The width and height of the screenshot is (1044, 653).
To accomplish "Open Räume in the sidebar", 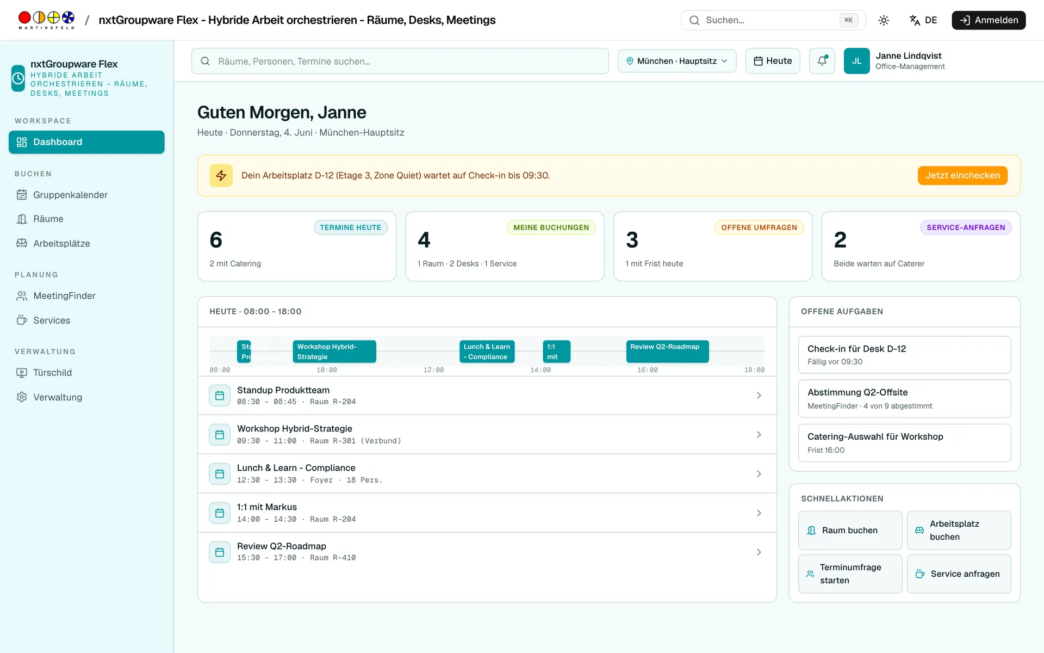I will pyautogui.click(x=86, y=219).
